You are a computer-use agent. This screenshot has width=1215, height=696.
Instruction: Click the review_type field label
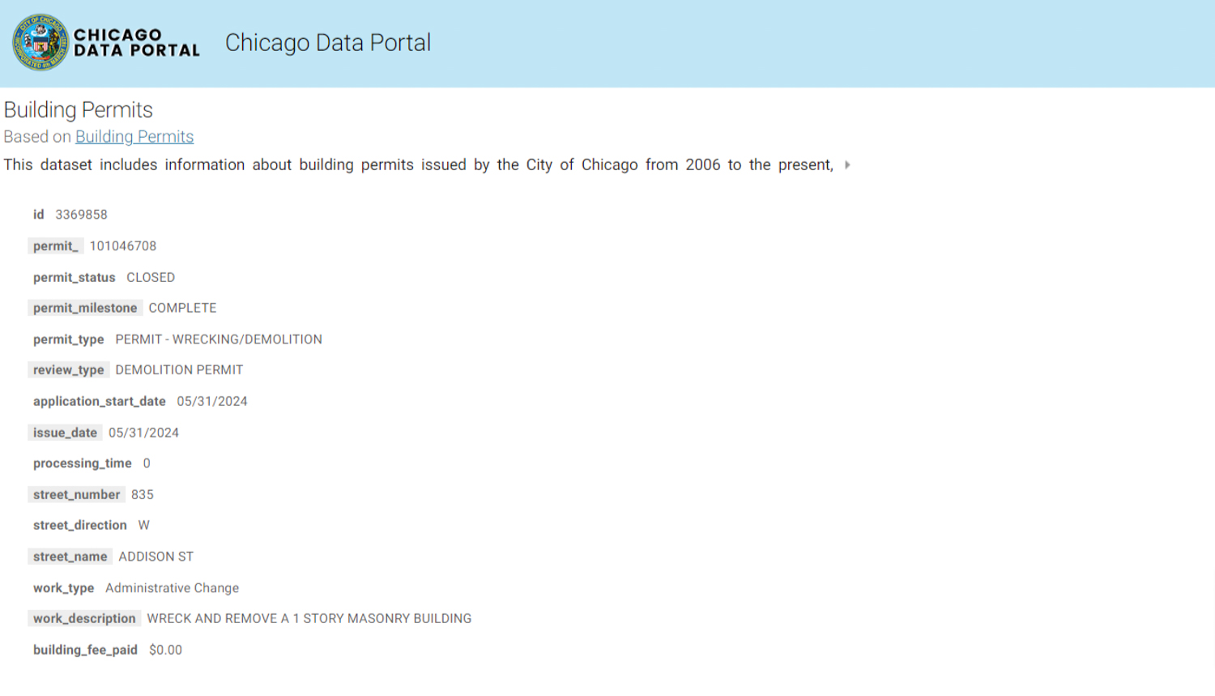point(69,370)
